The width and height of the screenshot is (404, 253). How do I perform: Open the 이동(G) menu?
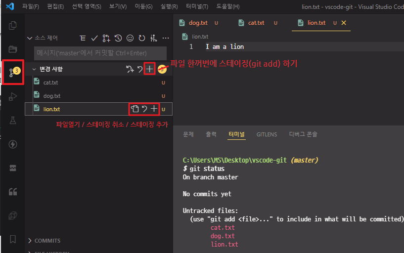tap(143, 6)
